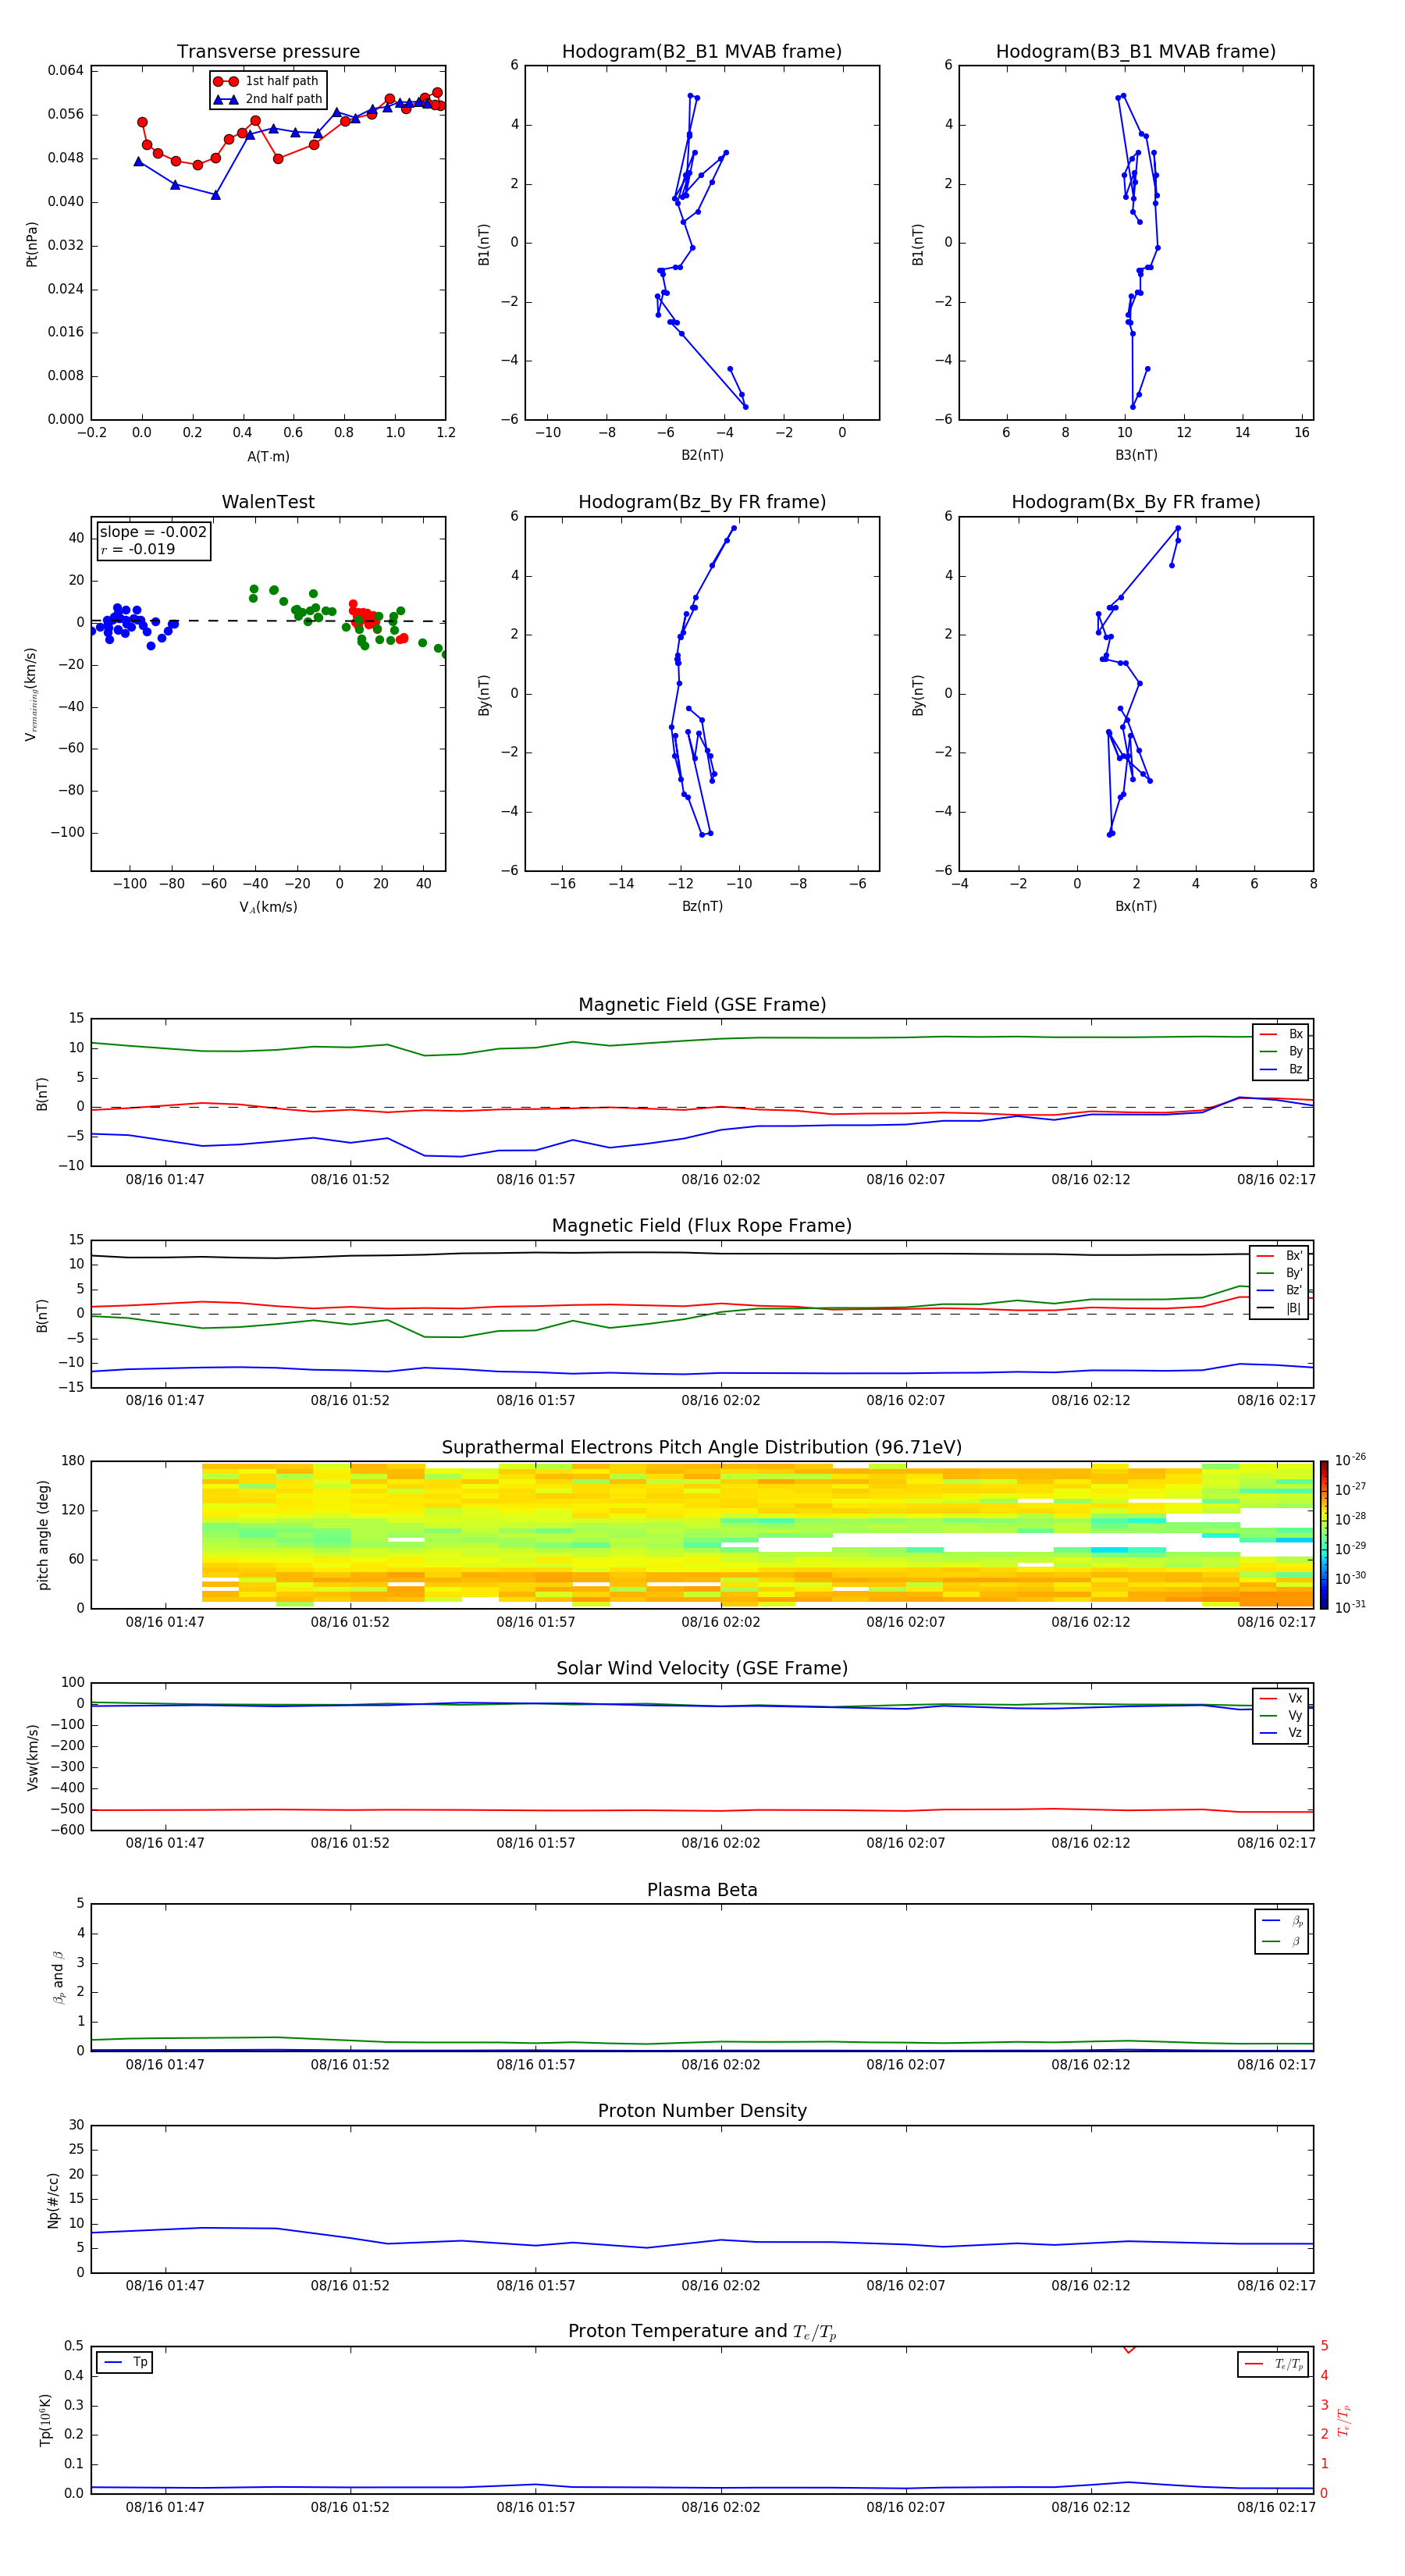This screenshot has height=2576, width=1405.
Task: Click the "Transverse pressure" plot title
Action: coord(268,52)
